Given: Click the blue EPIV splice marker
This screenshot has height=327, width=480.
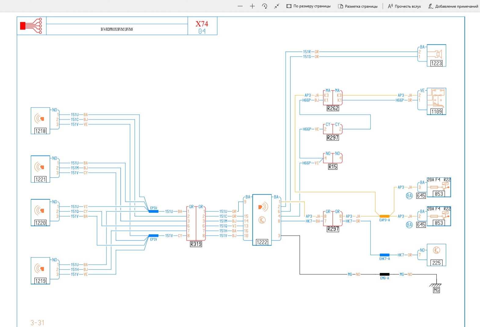Looking at the screenshot, I should pos(153,236).
